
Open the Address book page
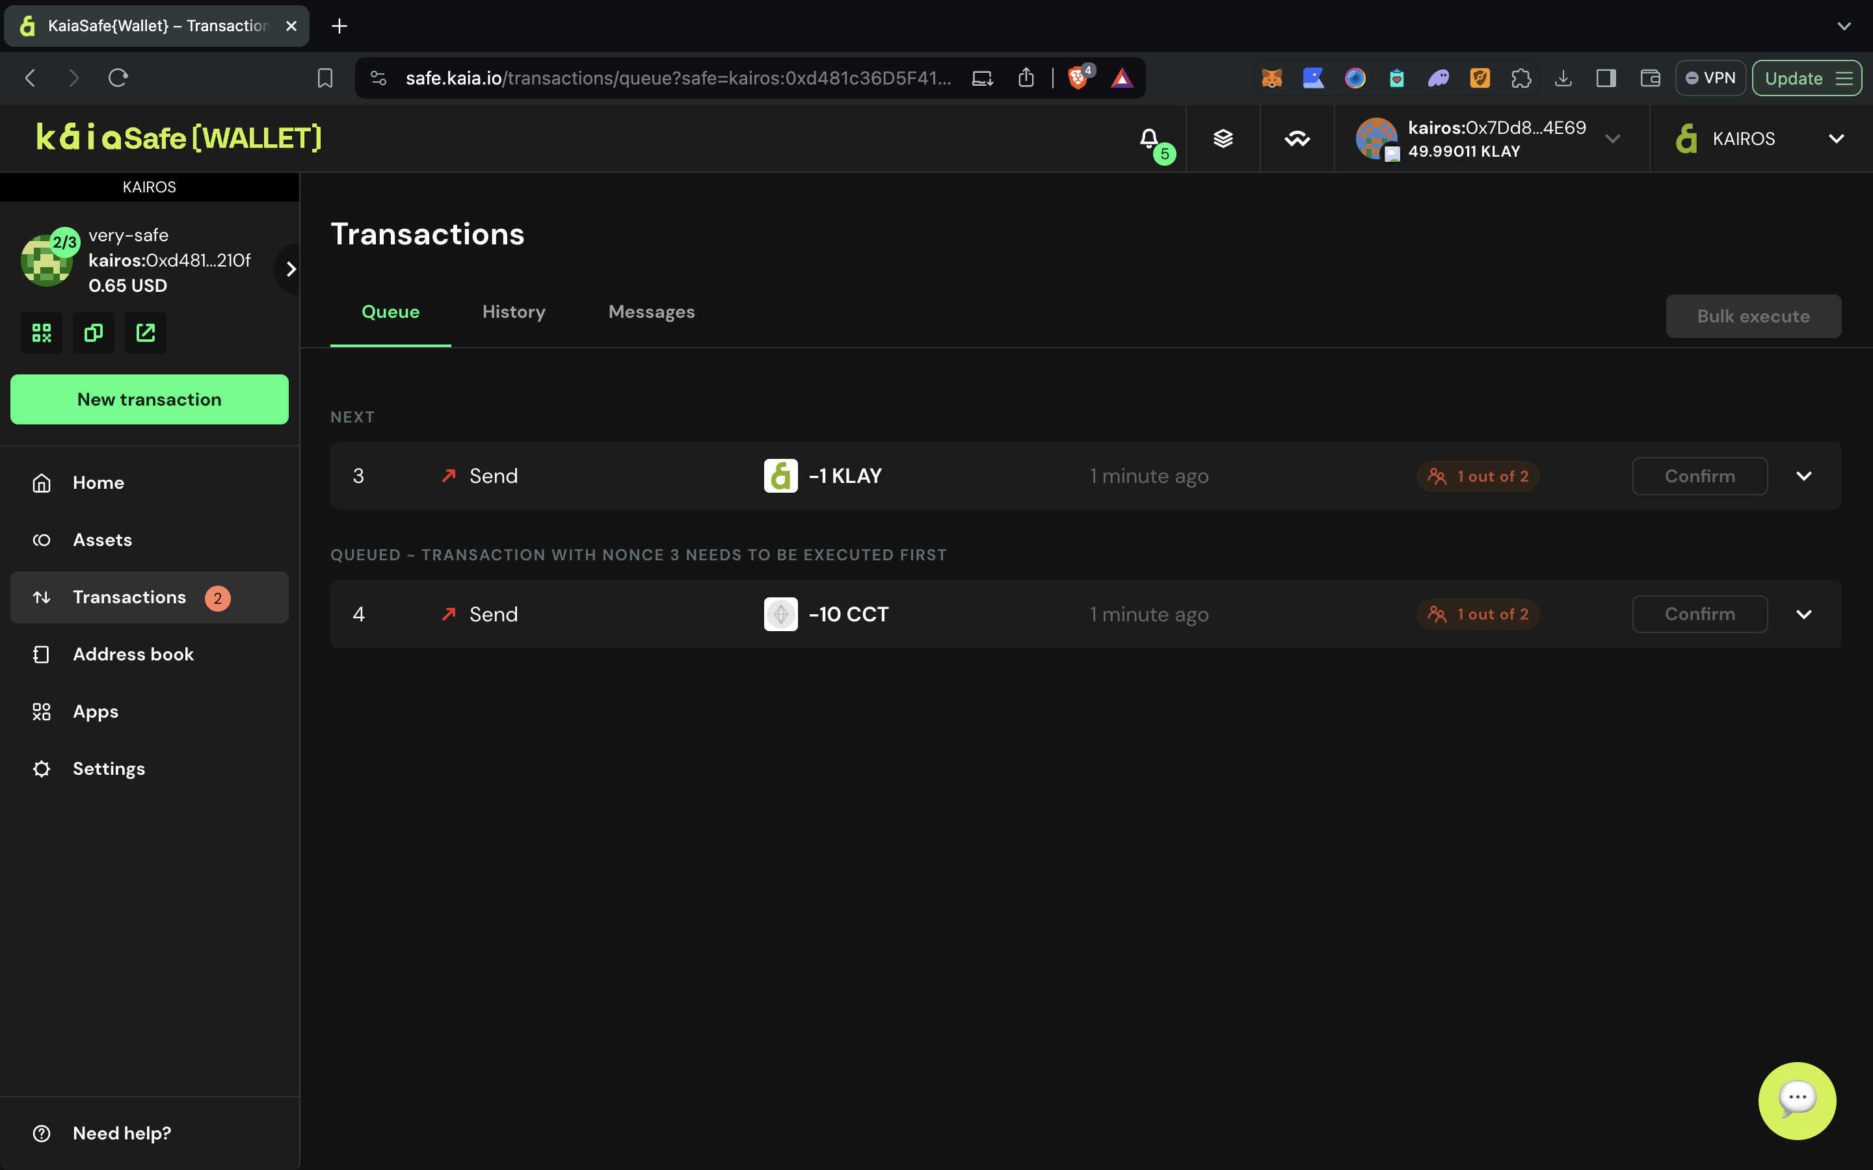click(x=133, y=655)
